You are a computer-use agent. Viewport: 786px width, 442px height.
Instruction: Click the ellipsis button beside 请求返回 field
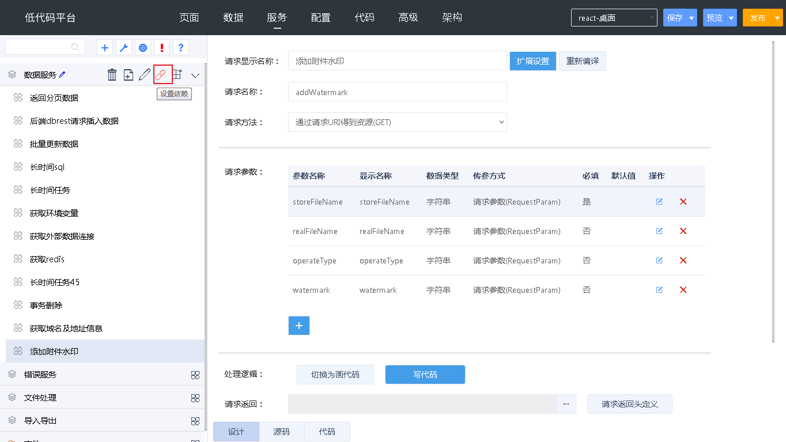(566, 404)
